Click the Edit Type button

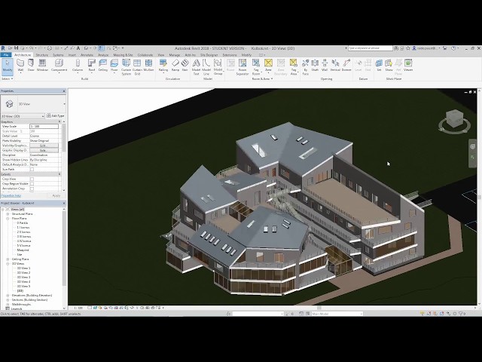(x=56, y=115)
